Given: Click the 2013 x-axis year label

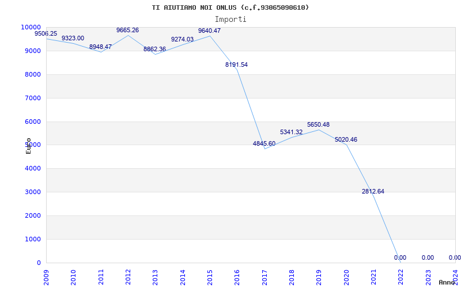Looking at the screenshot, I should pyautogui.click(x=155, y=278).
